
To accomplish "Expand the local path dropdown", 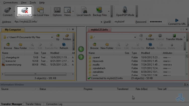I will tap(52, 37).
